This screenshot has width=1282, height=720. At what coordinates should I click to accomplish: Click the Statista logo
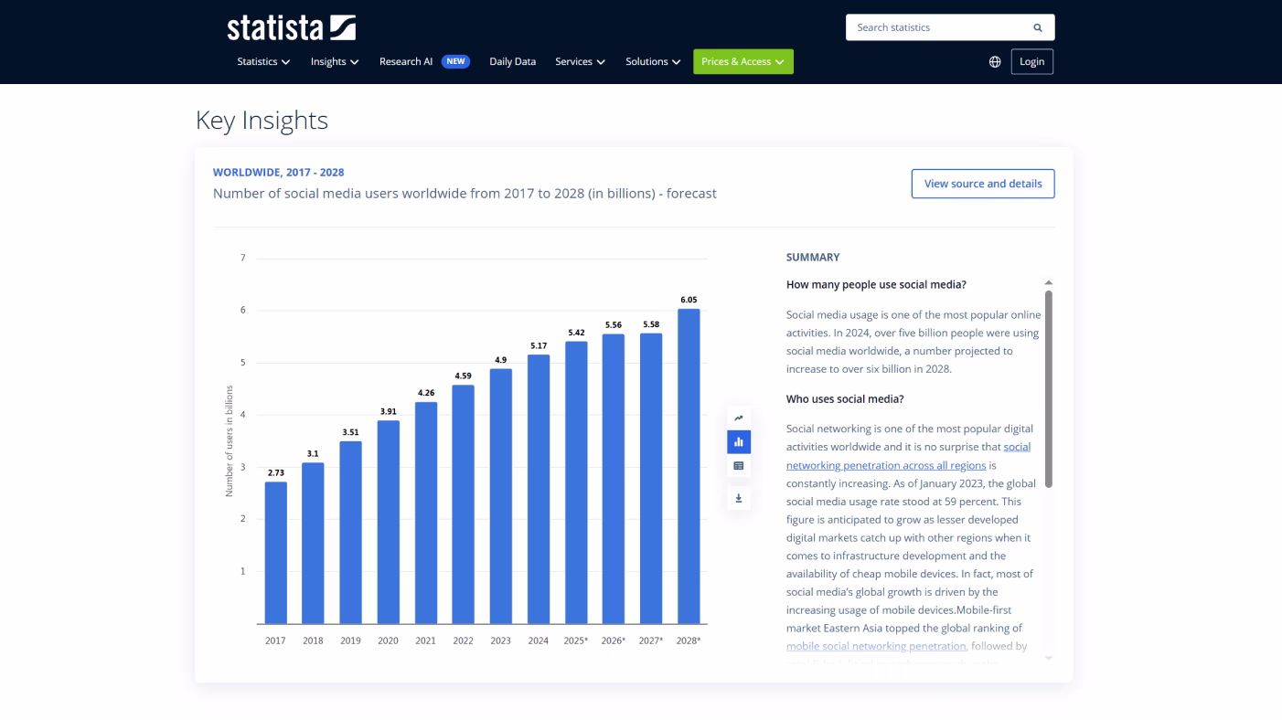pyautogui.click(x=291, y=27)
